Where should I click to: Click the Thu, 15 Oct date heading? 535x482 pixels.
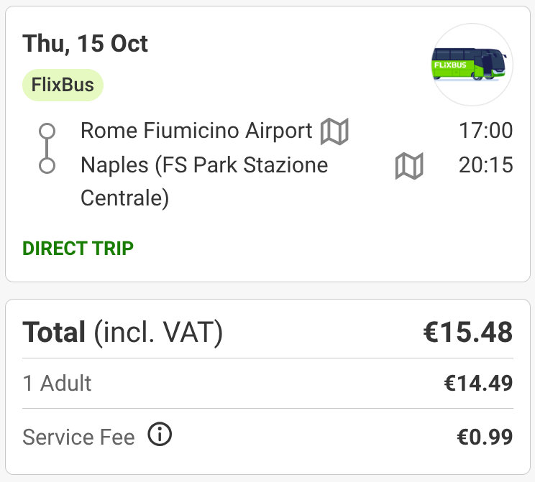tap(85, 44)
